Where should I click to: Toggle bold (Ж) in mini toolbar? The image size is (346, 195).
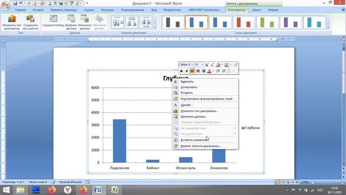point(181,71)
